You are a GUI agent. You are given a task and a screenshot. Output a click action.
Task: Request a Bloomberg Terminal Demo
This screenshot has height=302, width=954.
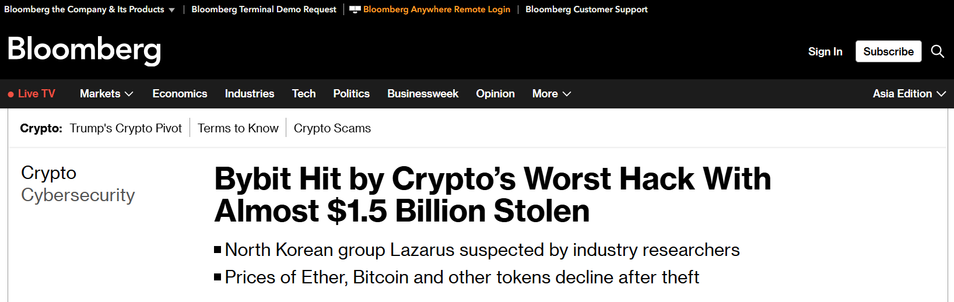[264, 9]
